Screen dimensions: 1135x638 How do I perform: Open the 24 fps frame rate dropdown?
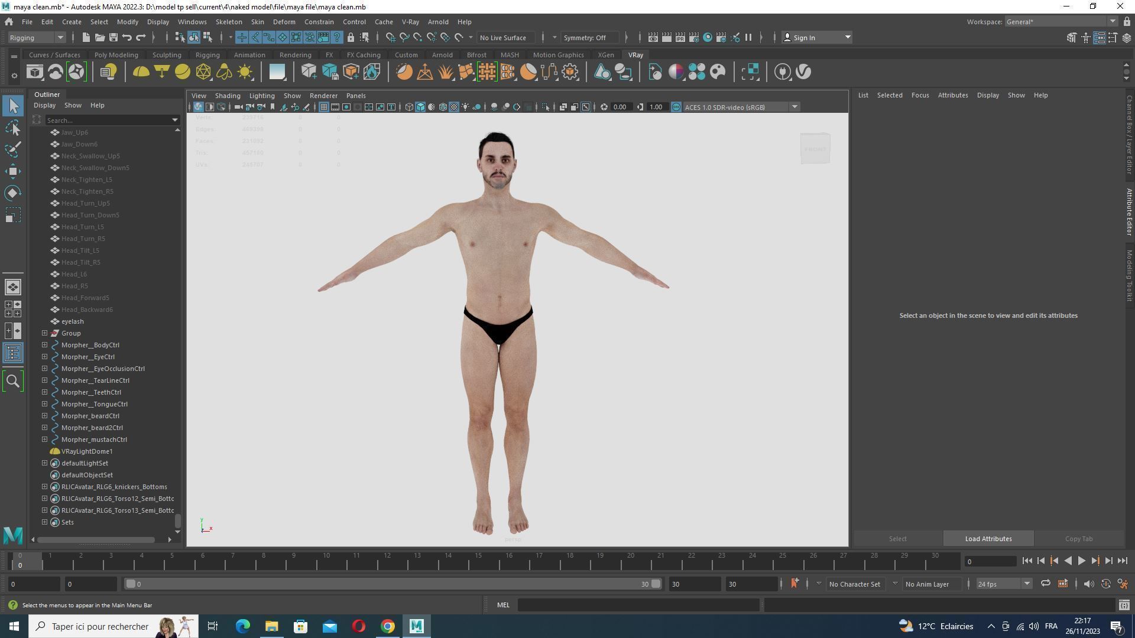tap(1027, 584)
